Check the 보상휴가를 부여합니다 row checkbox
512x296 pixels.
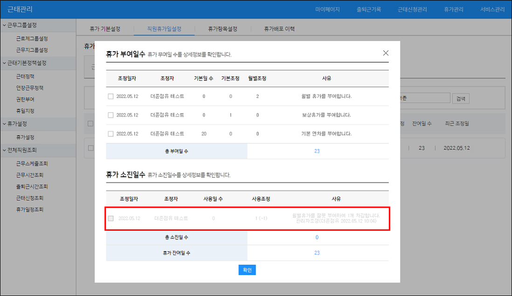click(111, 115)
